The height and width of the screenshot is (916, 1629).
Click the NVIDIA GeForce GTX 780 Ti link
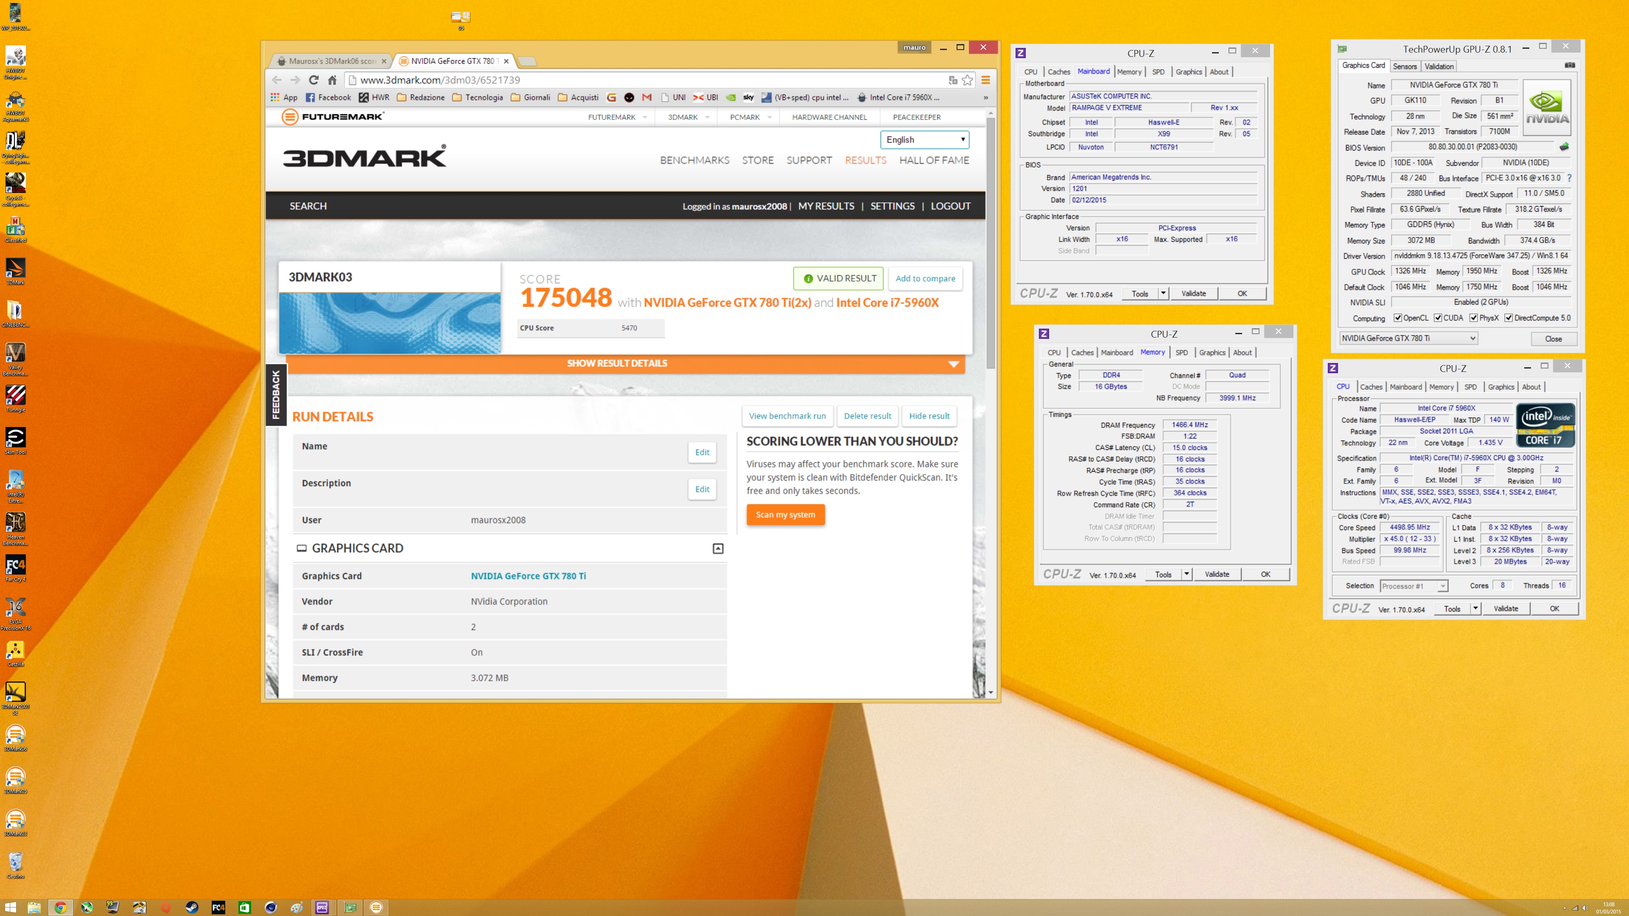click(x=528, y=576)
